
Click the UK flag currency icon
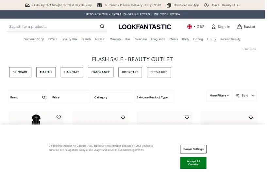[x=190, y=27]
